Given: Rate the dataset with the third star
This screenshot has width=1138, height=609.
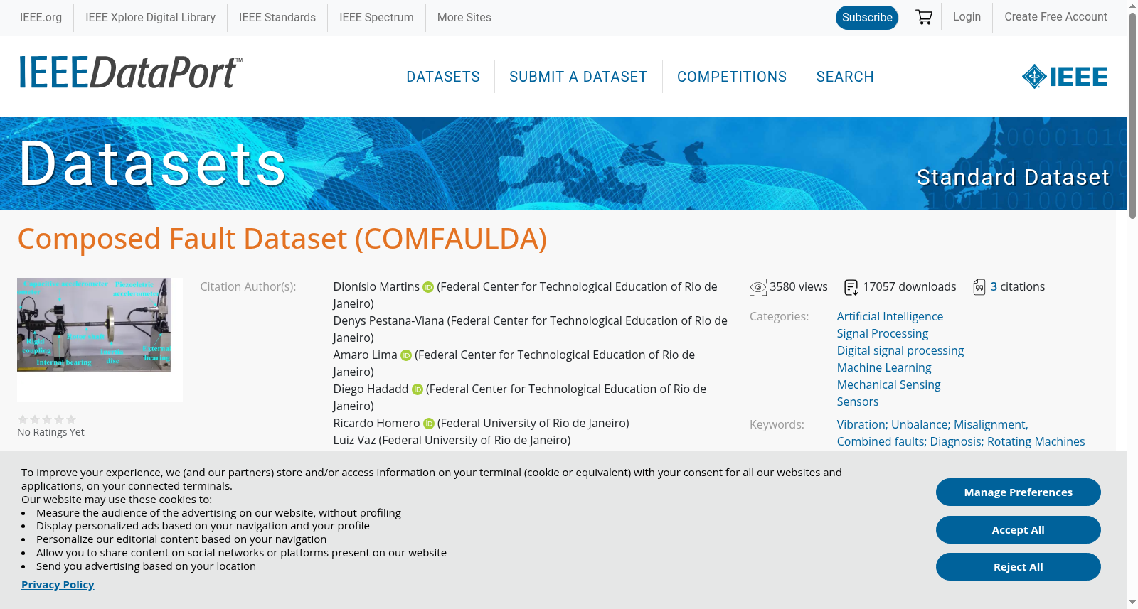Looking at the screenshot, I should coord(47,419).
